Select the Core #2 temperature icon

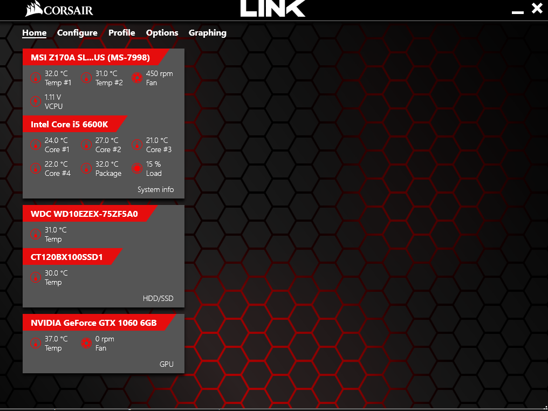tap(86, 145)
